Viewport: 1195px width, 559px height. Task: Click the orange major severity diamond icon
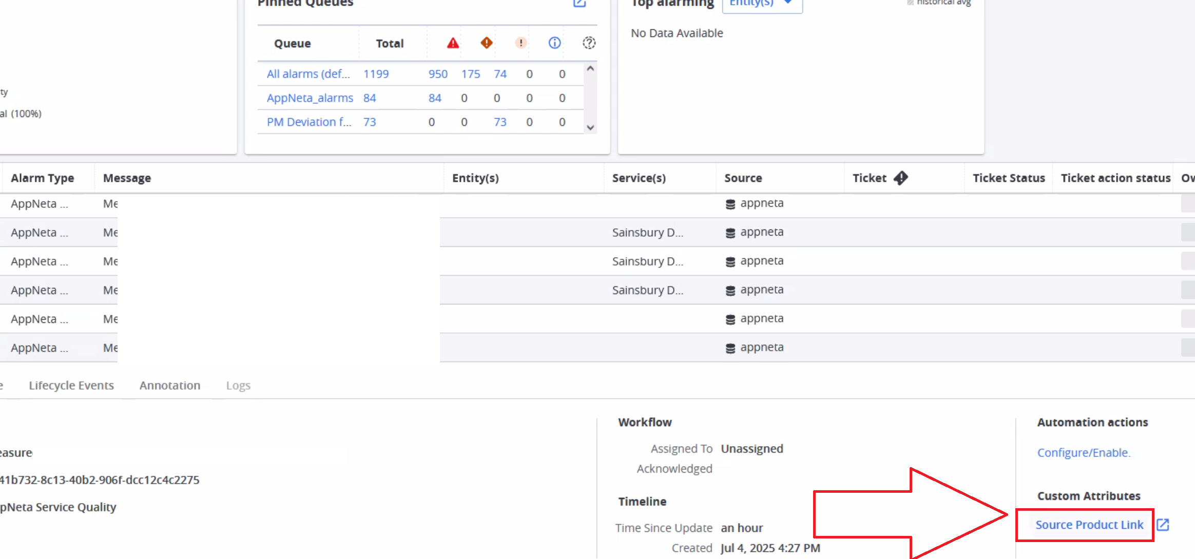coord(486,43)
